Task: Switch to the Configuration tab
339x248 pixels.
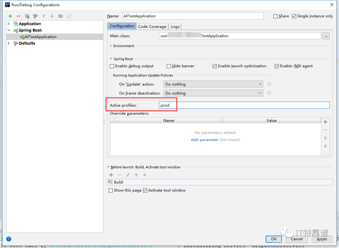Action: [122, 26]
